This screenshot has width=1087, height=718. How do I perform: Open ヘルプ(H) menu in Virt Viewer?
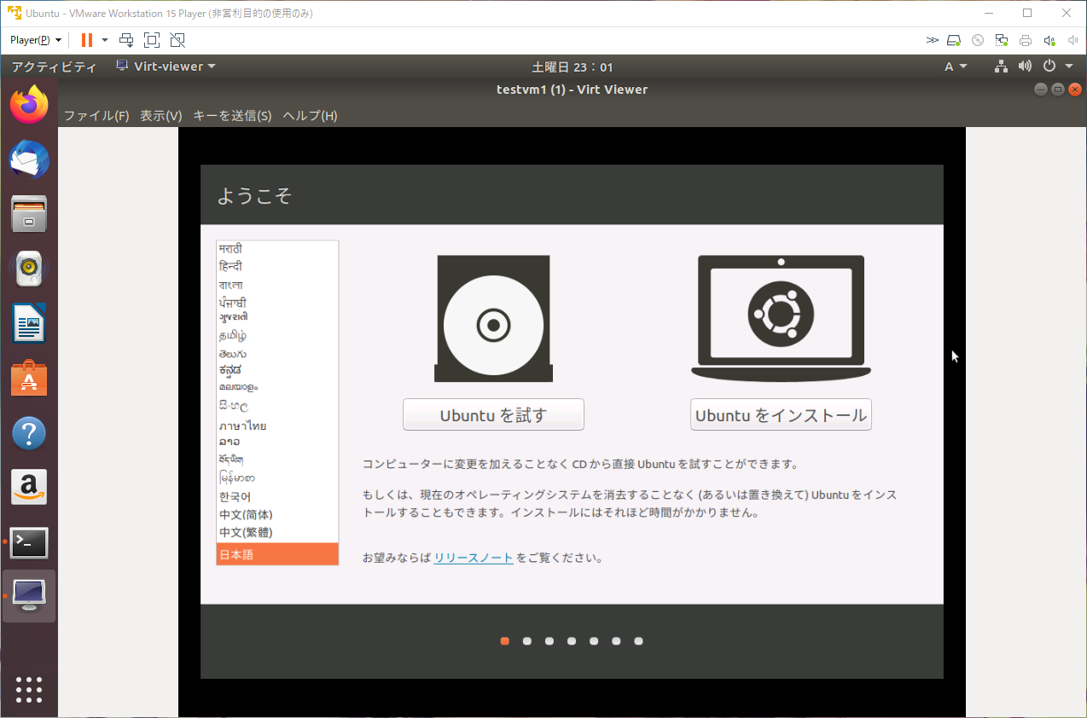pos(310,115)
